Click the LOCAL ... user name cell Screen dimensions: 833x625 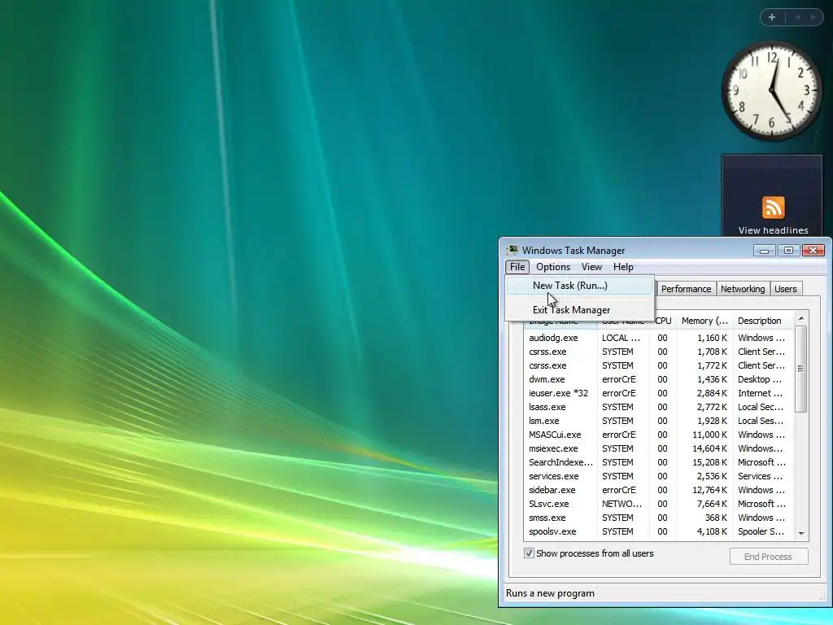621,338
